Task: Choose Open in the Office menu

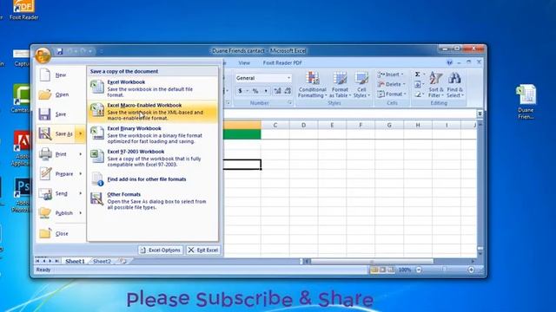Action: click(x=61, y=94)
